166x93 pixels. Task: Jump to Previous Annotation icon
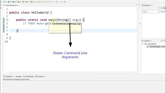click(x=47, y=2)
